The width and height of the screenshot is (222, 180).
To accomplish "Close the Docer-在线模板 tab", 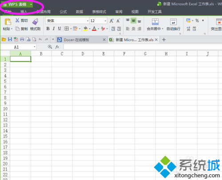I will coord(104,40).
